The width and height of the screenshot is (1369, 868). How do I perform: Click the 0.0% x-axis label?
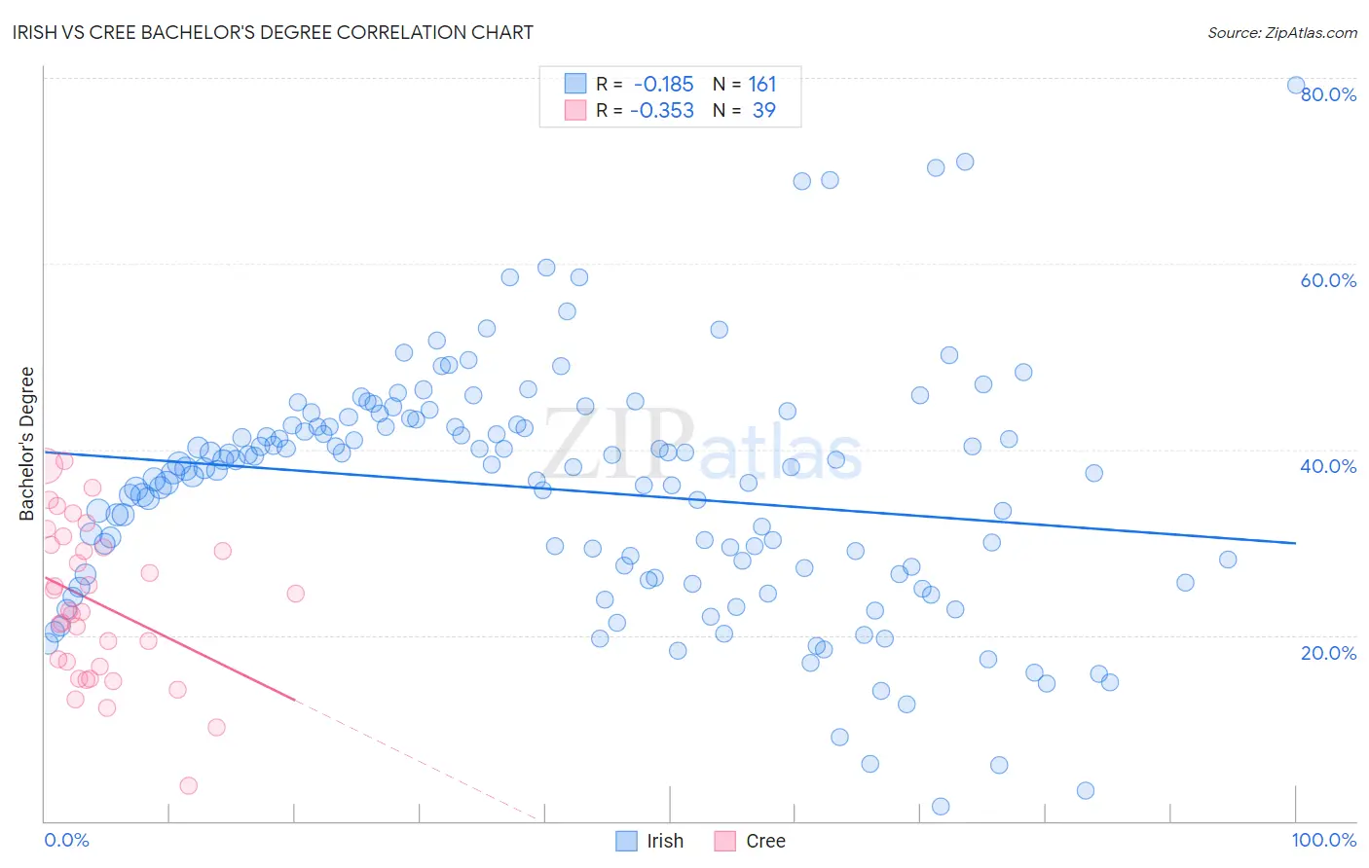67,840
